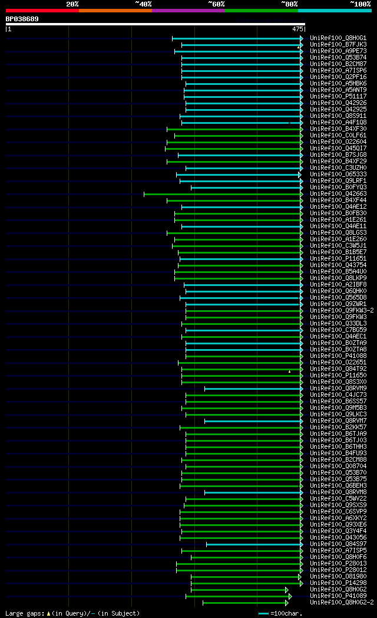Select the UniRef100_Q8LGS3 label
The width and height of the screenshot is (377, 618).
pyautogui.click(x=338, y=233)
